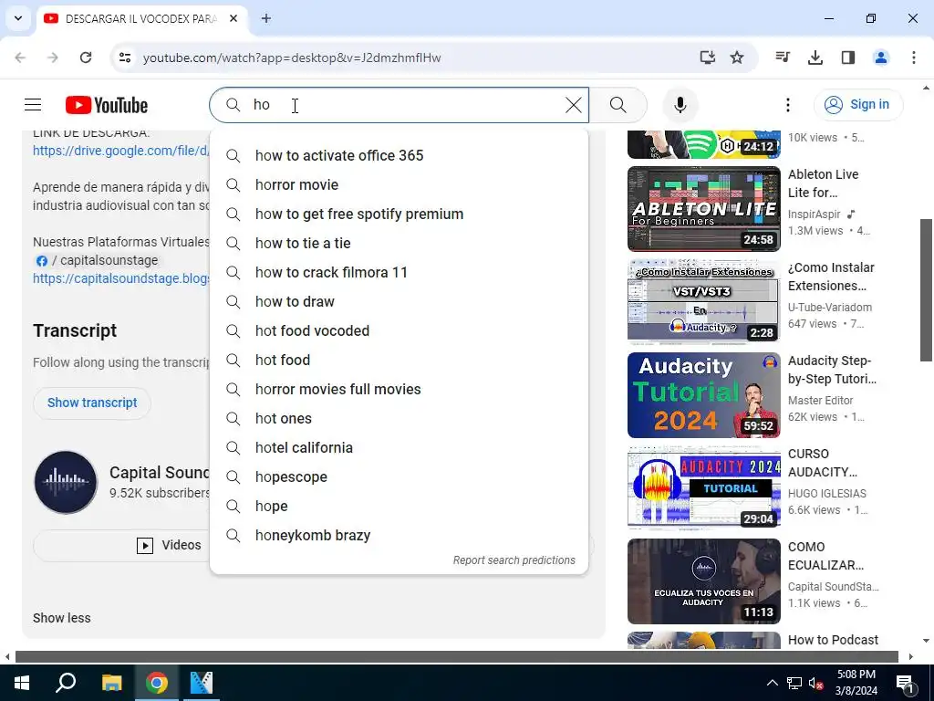Choose suggestion "how to tie a tie"
934x701 pixels.
[x=400, y=243]
